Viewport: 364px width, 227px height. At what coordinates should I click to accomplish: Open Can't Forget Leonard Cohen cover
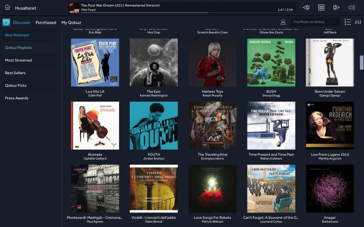271,189
